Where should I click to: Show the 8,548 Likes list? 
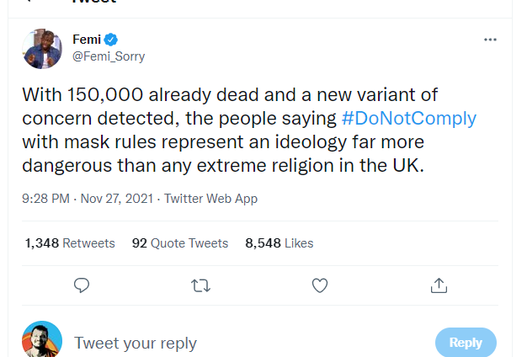coord(279,243)
